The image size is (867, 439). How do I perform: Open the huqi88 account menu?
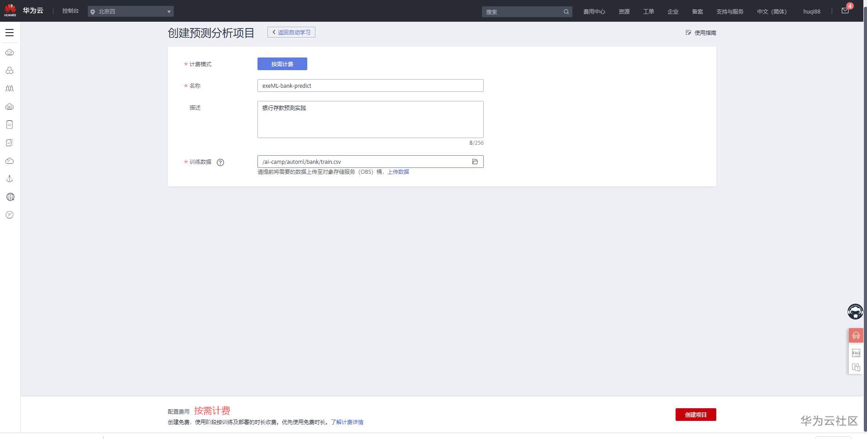click(811, 12)
